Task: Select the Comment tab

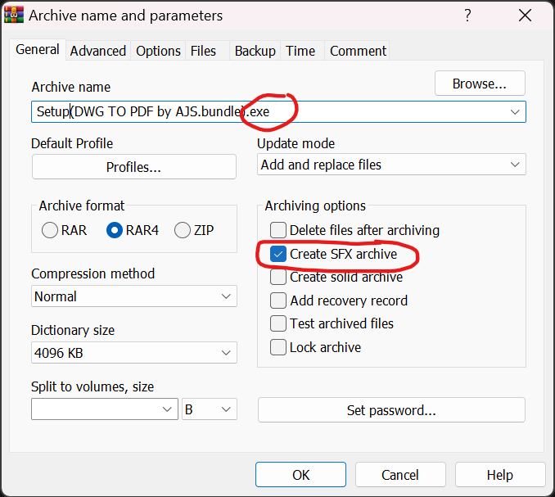Action: 359,51
